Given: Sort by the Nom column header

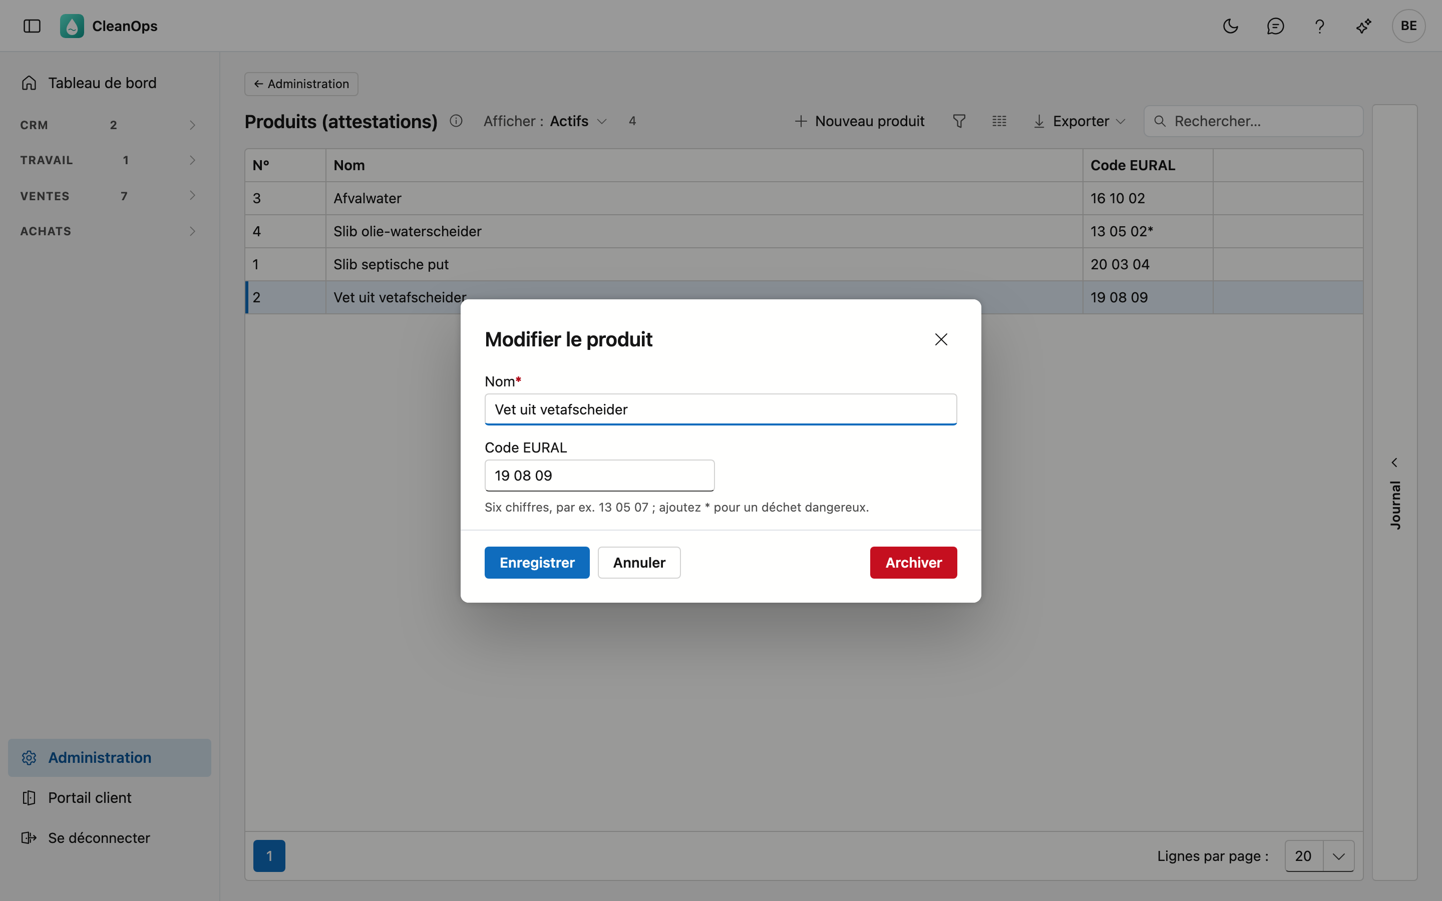Looking at the screenshot, I should (x=703, y=166).
